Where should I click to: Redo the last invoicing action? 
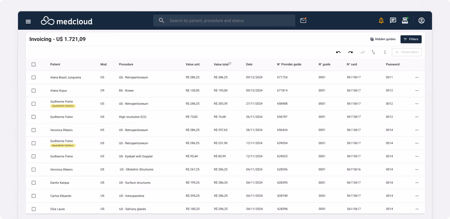[350, 52]
